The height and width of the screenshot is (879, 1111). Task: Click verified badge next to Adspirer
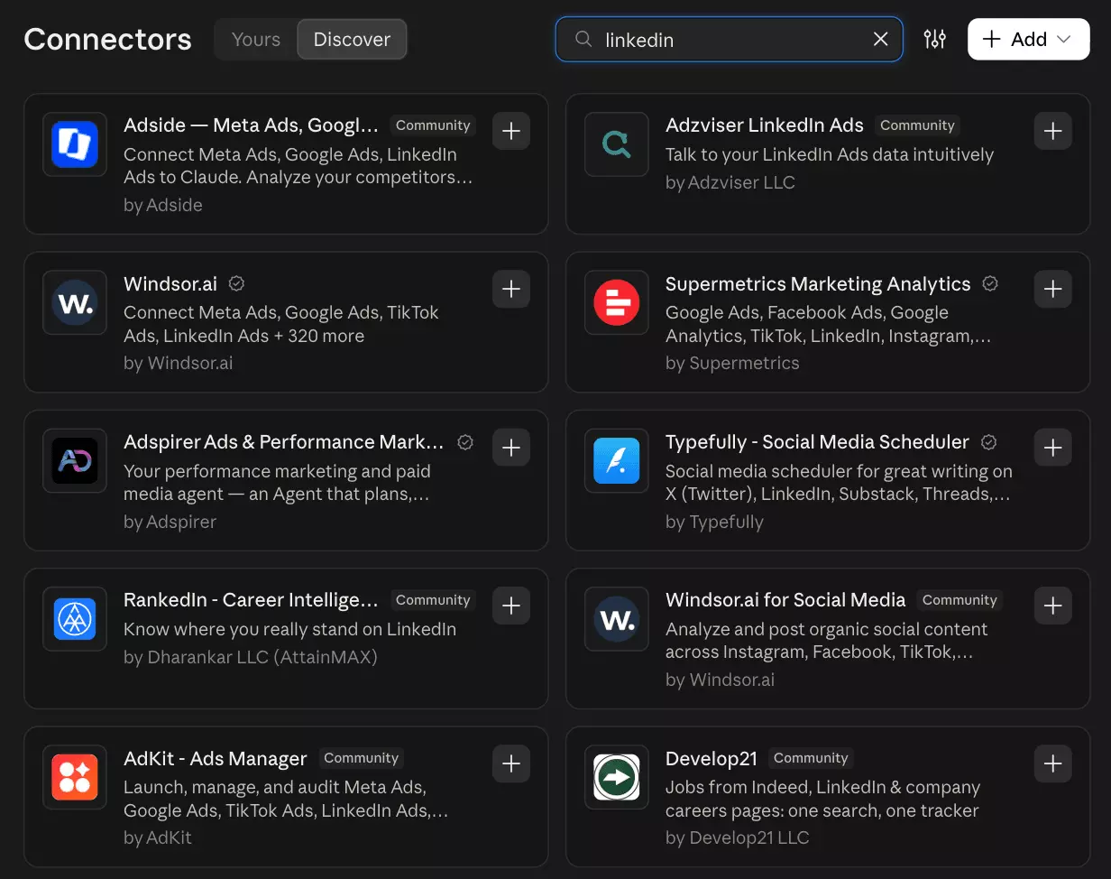(465, 442)
